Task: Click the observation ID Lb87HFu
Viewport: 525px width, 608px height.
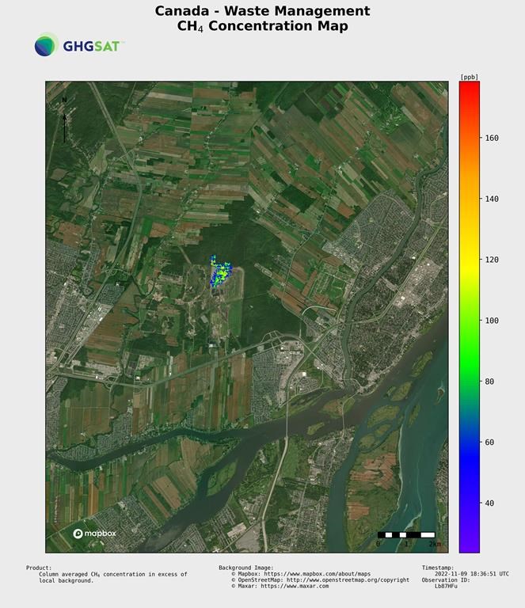Action: (447, 587)
